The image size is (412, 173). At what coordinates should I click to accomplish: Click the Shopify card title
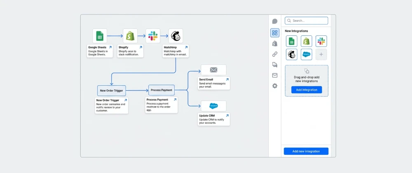(123, 47)
